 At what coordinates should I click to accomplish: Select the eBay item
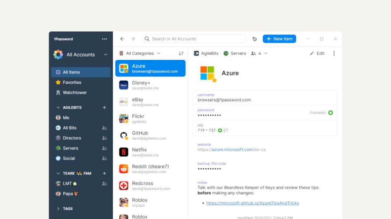click(150, 102)
